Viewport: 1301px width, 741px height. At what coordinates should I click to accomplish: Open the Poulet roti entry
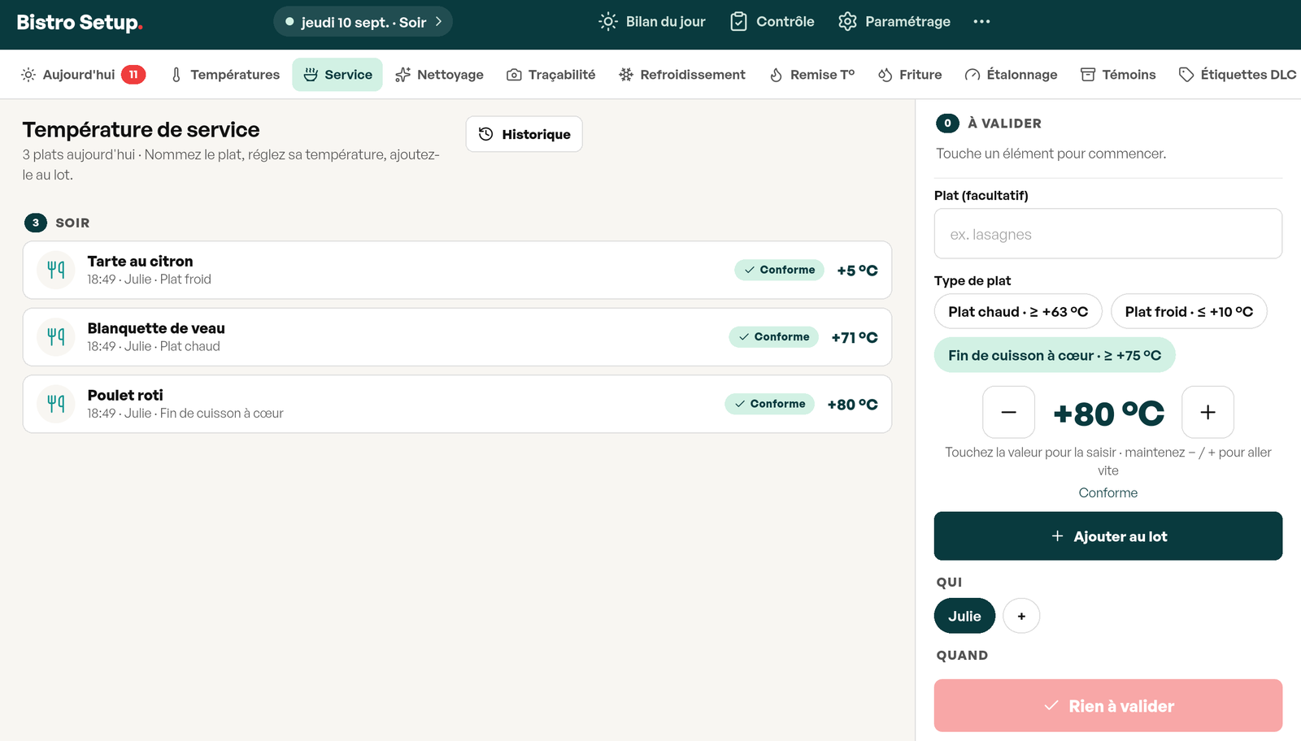tap(457, 404)
